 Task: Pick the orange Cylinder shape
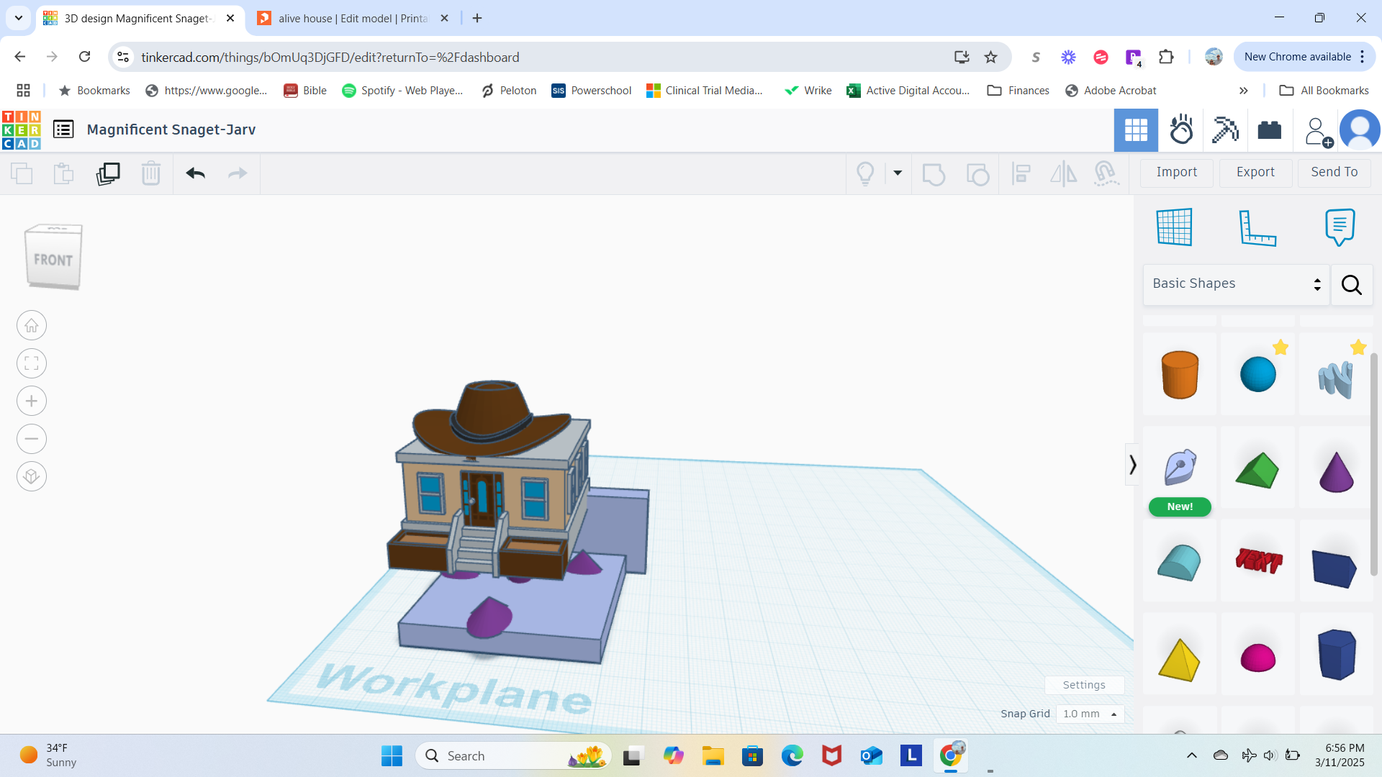tap(1180, 374)
